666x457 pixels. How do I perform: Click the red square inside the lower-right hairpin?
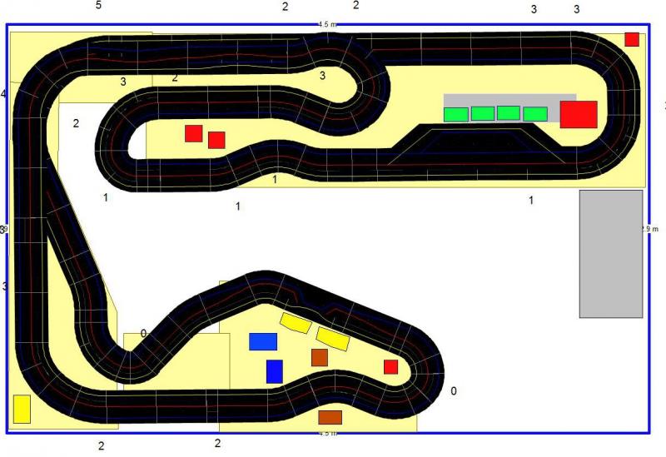click(390, 367)
